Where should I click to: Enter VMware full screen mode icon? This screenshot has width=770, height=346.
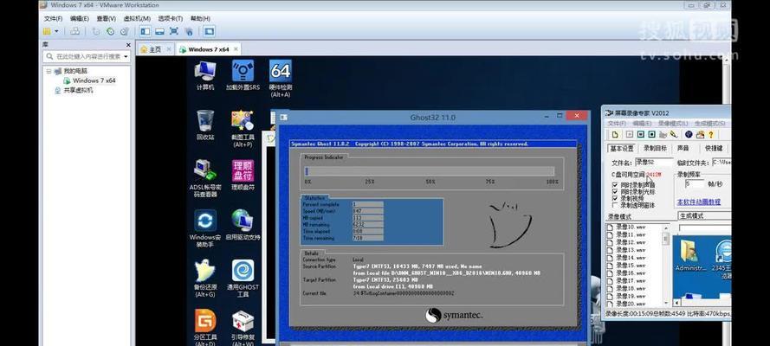(x=174, y=31)
